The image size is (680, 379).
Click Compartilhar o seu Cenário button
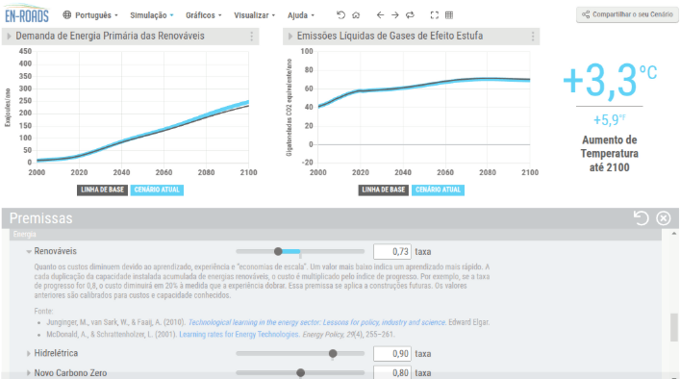tap(627, 14)
